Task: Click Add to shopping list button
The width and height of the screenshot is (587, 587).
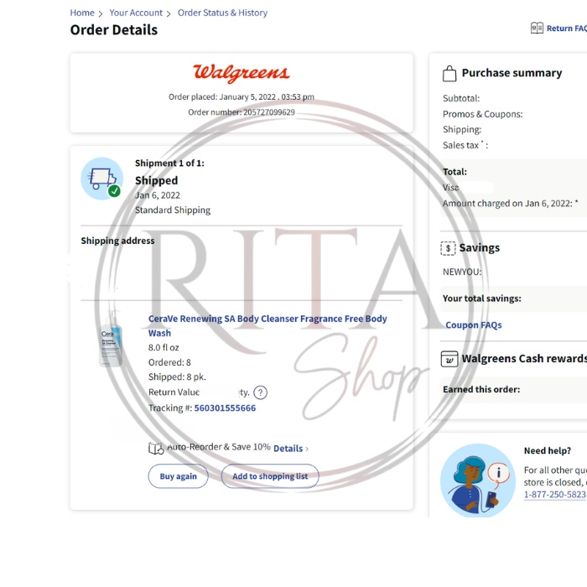Action: click(270, 476)
